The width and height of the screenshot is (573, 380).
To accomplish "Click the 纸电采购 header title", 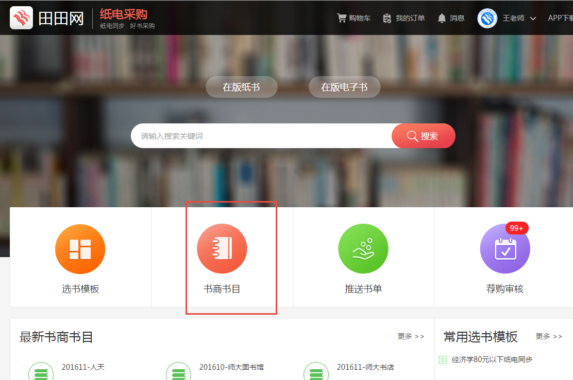I will pyautogui.click(x=124, y=14).
